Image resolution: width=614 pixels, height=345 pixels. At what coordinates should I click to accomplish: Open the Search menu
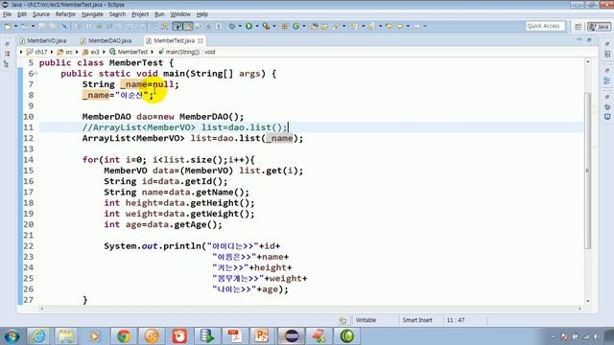[x=117, y=14]
